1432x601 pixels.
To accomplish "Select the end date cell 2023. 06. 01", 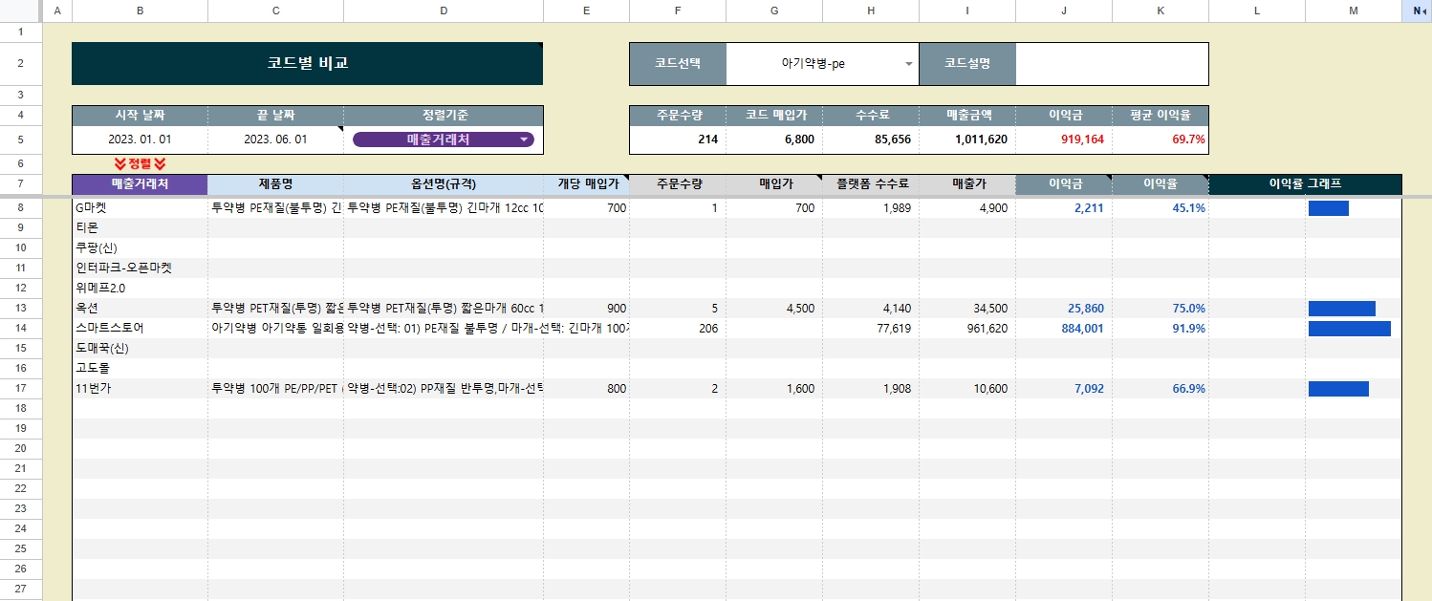I will coord(275,129).
